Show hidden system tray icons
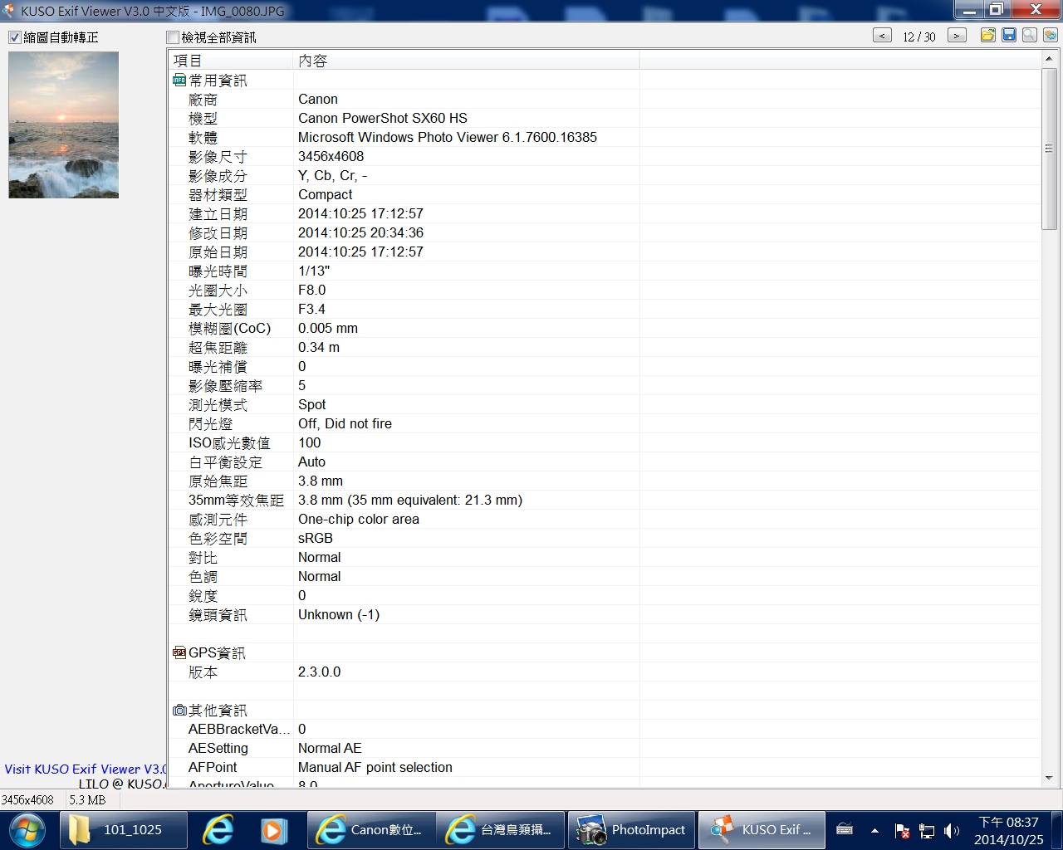The height and width of the screenshot is (850, 1063). point(874,830)
